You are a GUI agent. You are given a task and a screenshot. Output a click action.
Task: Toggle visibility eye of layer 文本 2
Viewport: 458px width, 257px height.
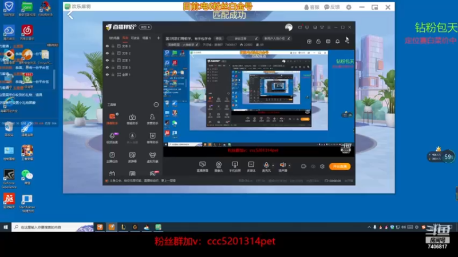coord(107,53)
